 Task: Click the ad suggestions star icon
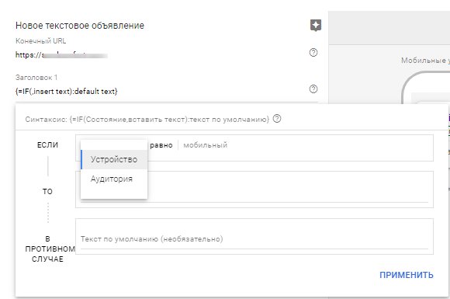(x=316, y=26)
